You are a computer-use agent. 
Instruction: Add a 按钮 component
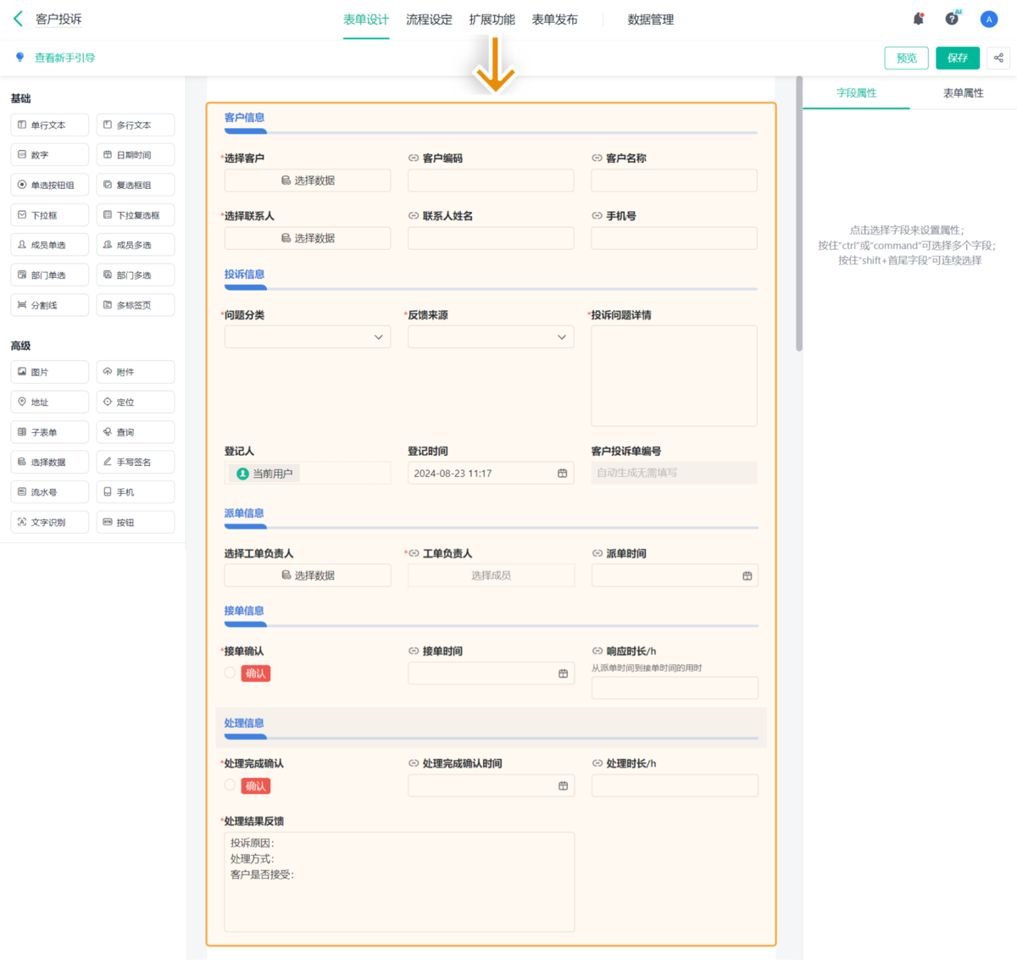click(136, 523)
